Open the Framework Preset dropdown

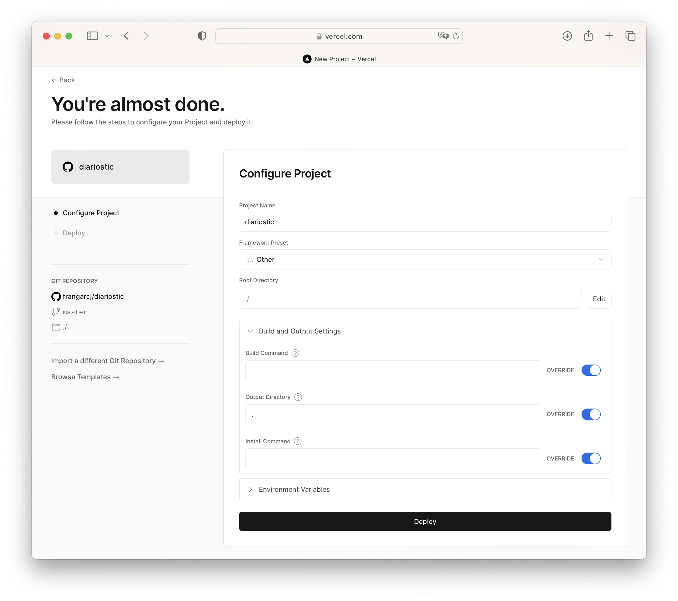pos(425,259)
